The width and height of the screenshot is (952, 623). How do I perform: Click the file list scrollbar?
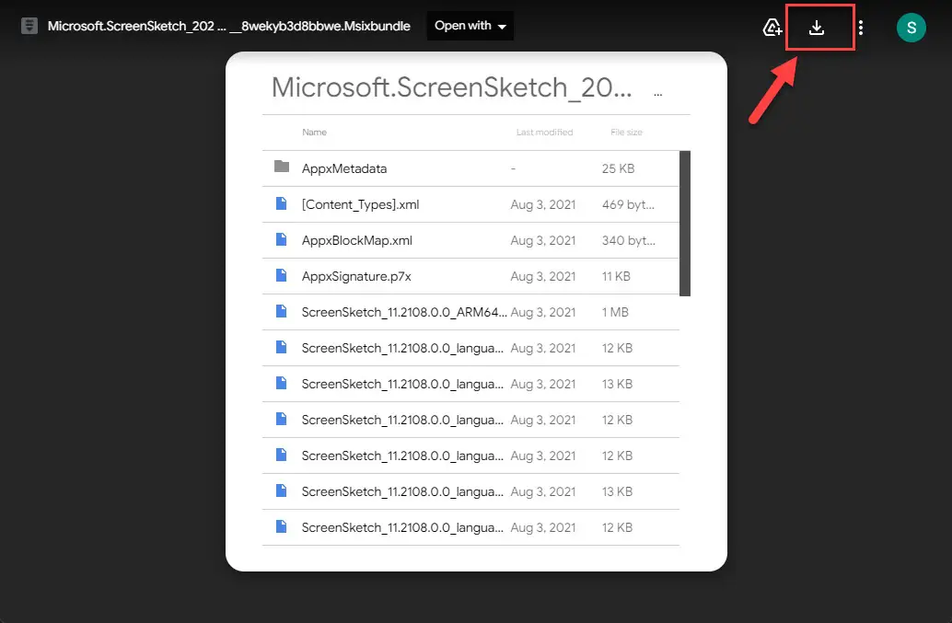coord(685,223)
